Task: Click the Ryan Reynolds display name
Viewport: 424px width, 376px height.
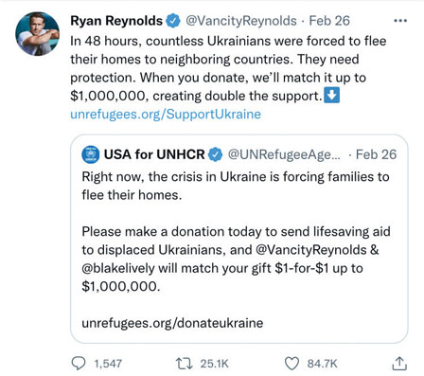Action: [116, 21]
